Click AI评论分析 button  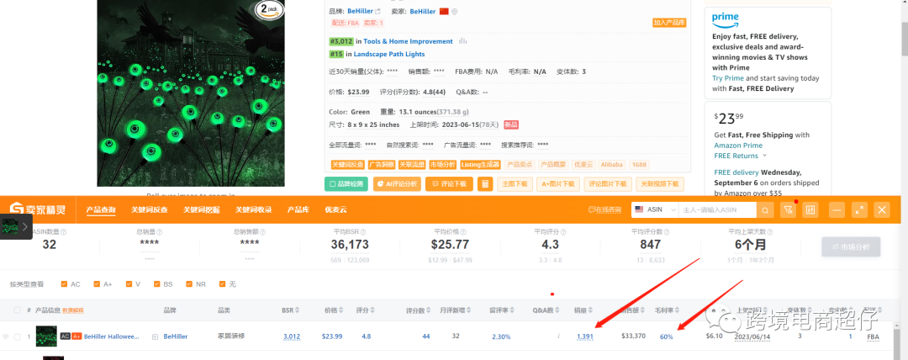click(397, 184)
